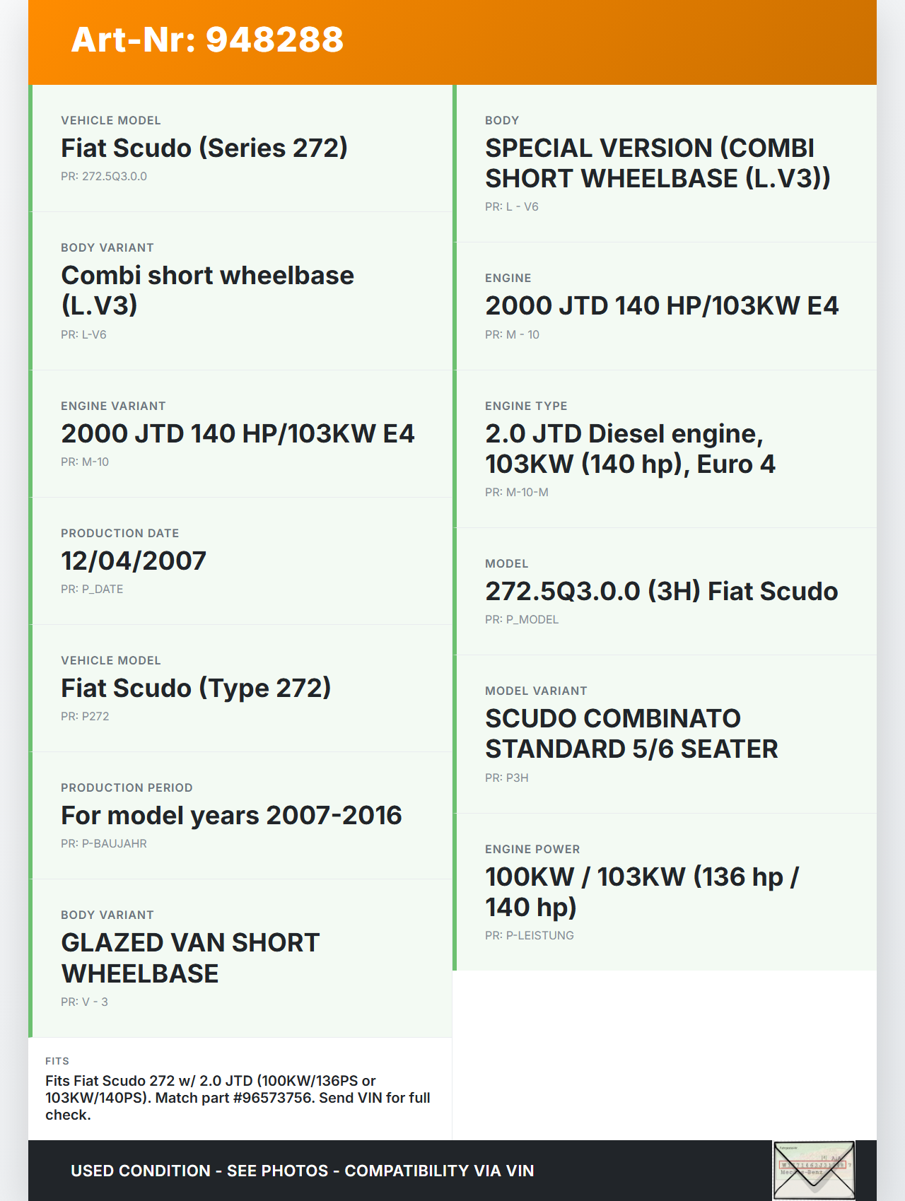Select the 100KW / 103KW engine power
The width and height of the screenshot is (905, 1201).
(641, 891)
